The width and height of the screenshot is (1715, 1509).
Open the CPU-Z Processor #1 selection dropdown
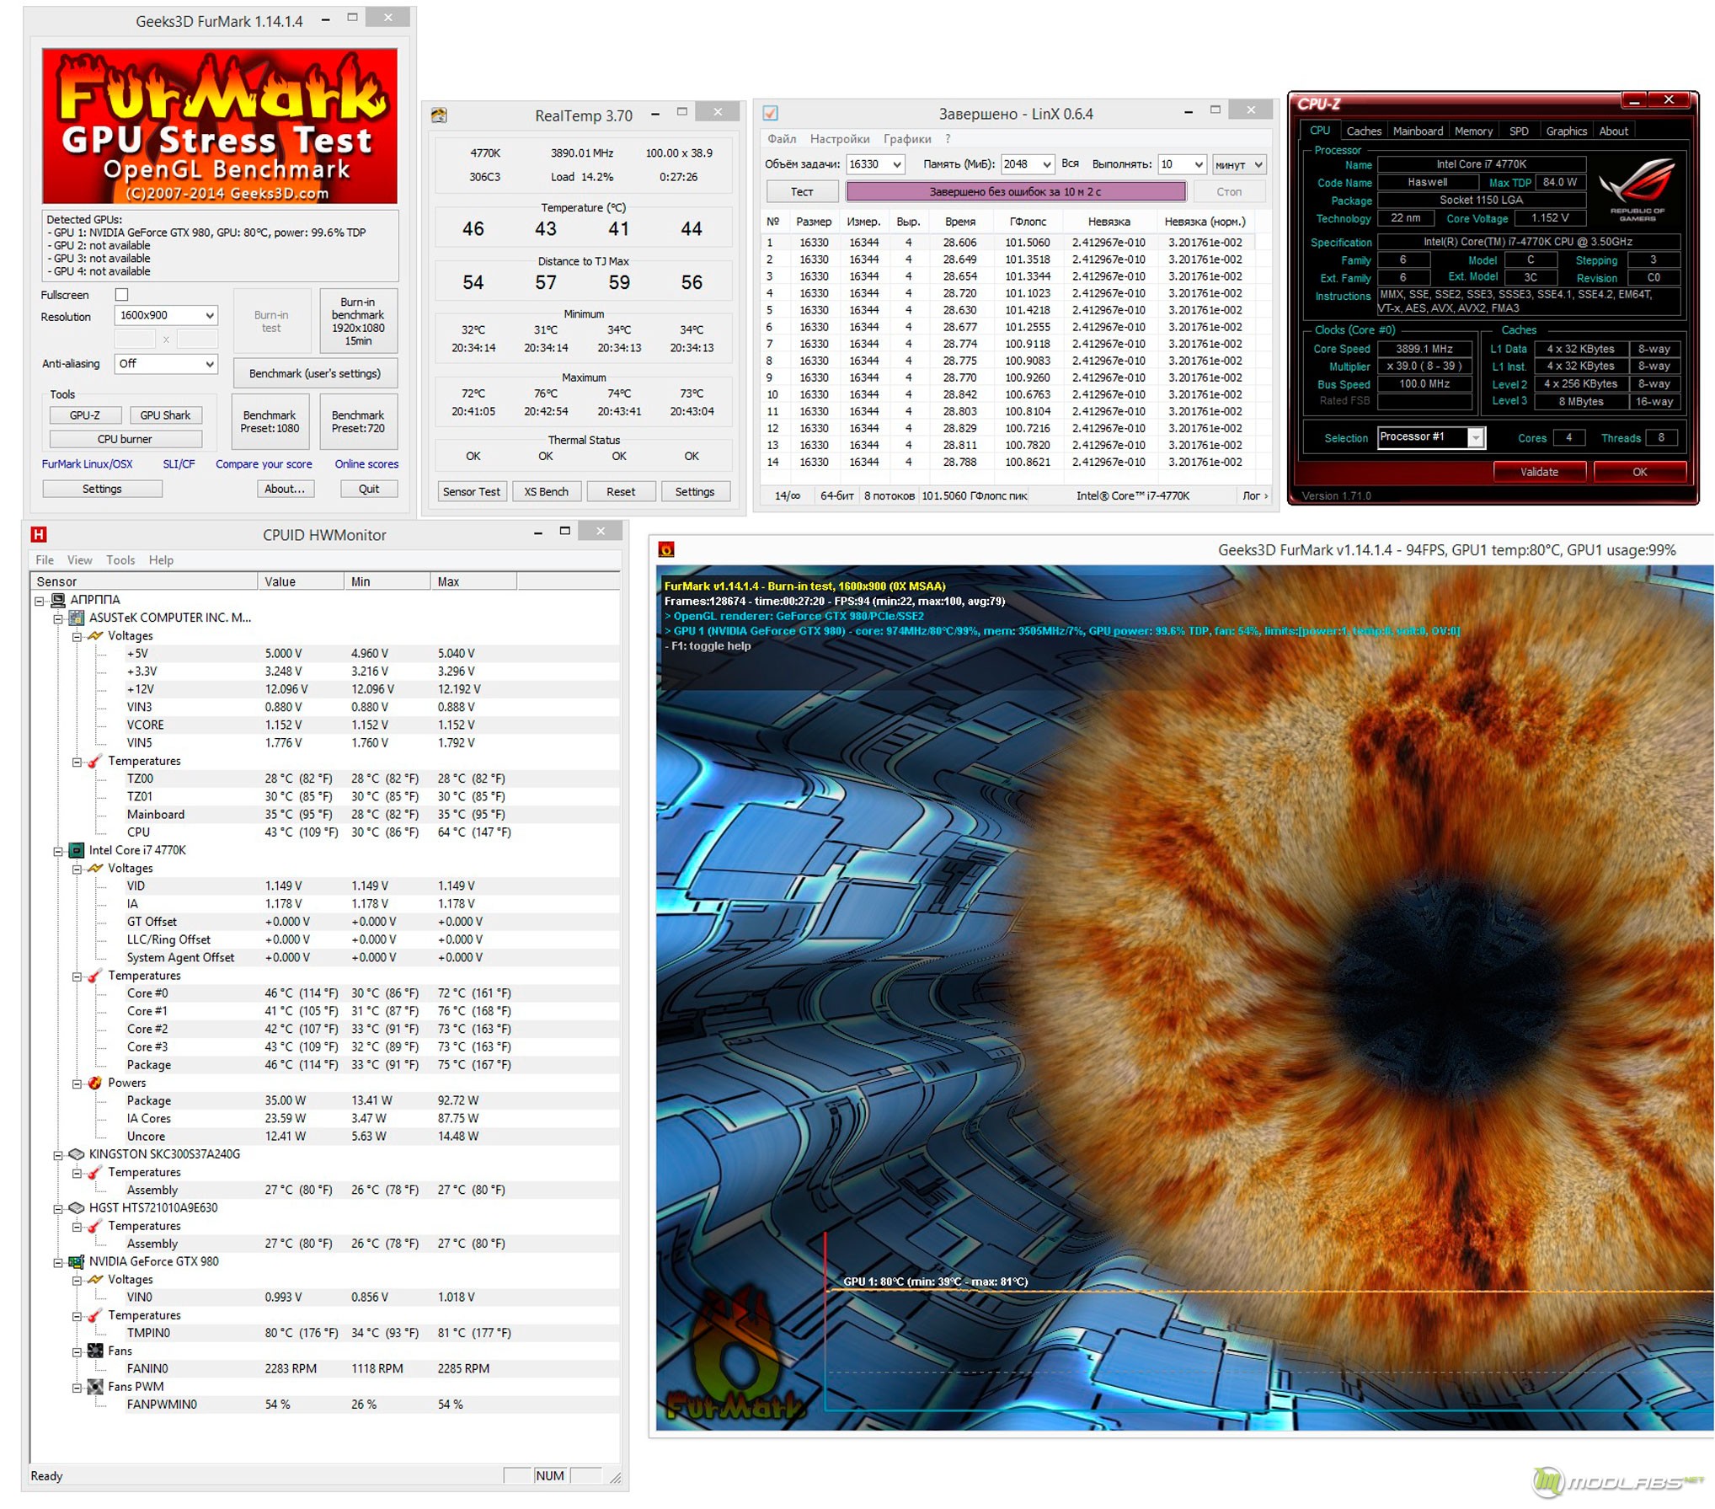click(1430, 437)
